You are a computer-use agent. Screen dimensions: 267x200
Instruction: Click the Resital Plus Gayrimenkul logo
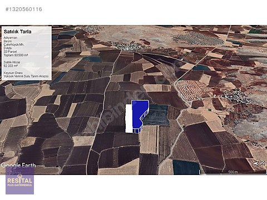click(x=19, y=181)
